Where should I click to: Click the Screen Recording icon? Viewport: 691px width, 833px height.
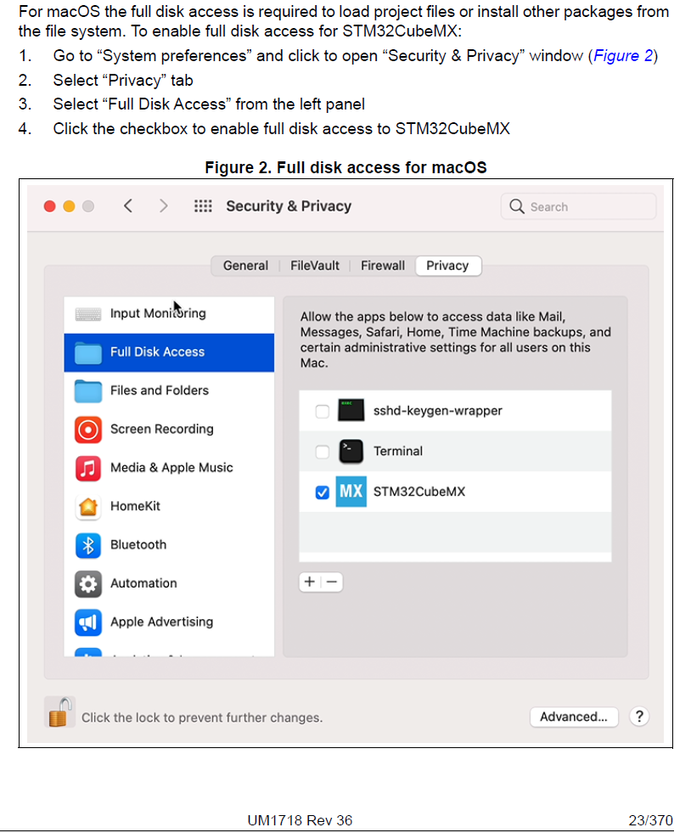click(x=88, y=430)
